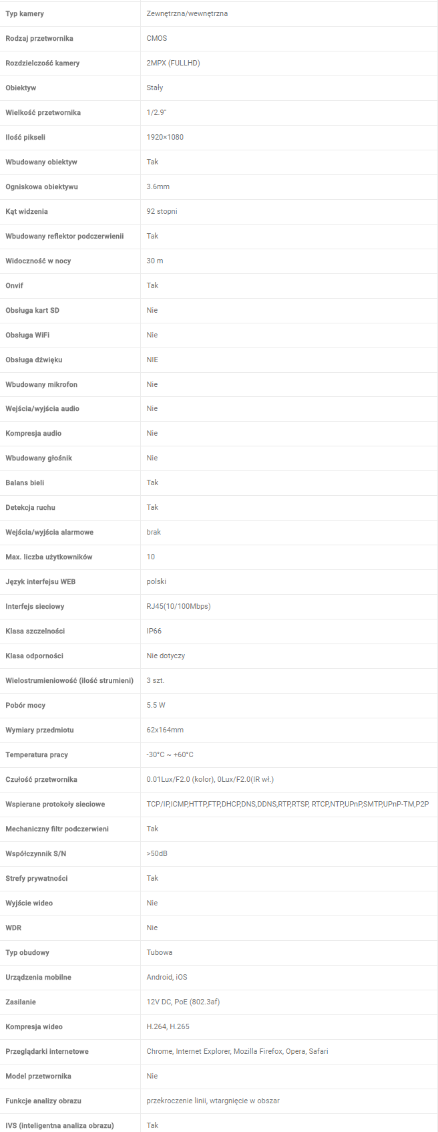Click the 'Onvif' row label
438x1132 pixels.
pos(14,285)
